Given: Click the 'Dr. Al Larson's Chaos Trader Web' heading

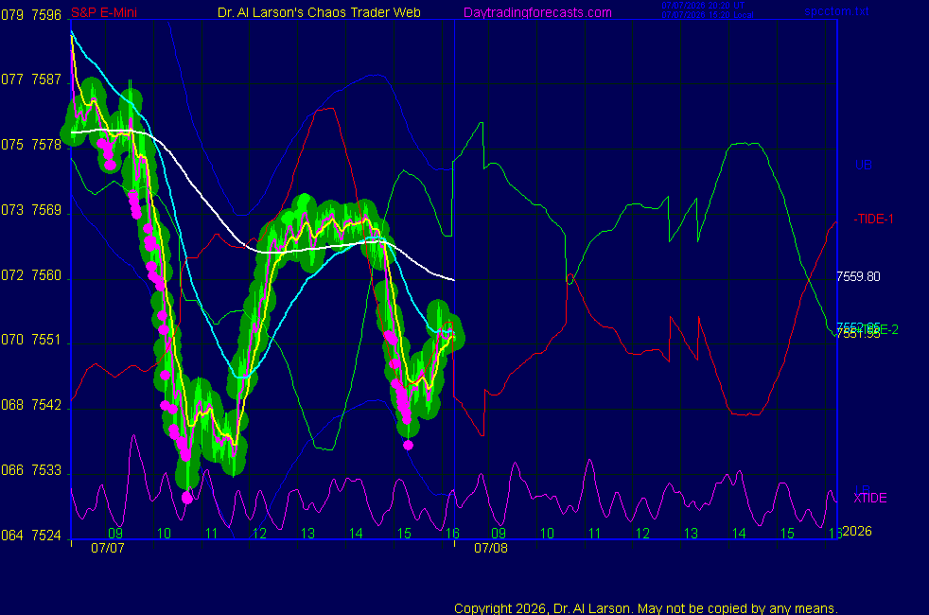Looking at the screenshot, I should 320,12.
